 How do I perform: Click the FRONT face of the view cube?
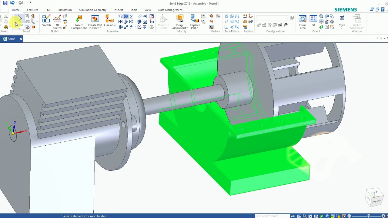[x=377, y=201]
